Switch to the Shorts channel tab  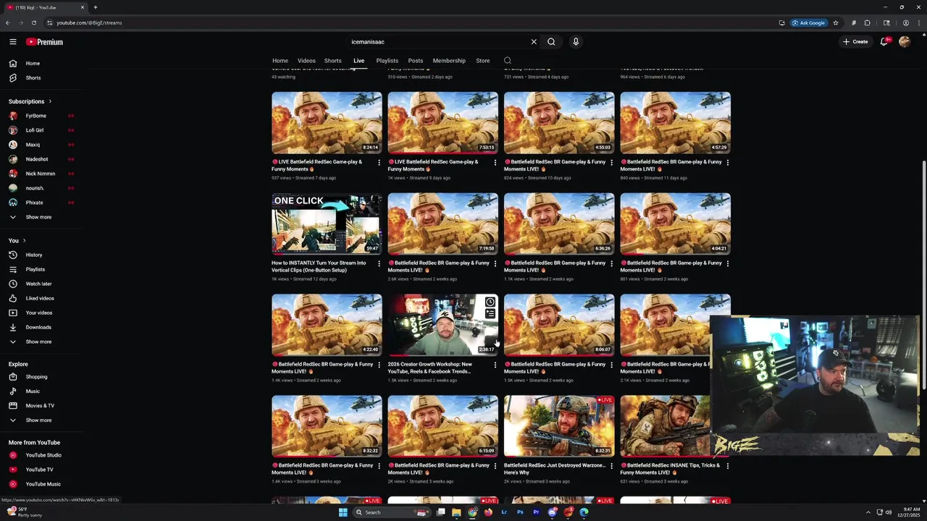[x=332, y=61]
